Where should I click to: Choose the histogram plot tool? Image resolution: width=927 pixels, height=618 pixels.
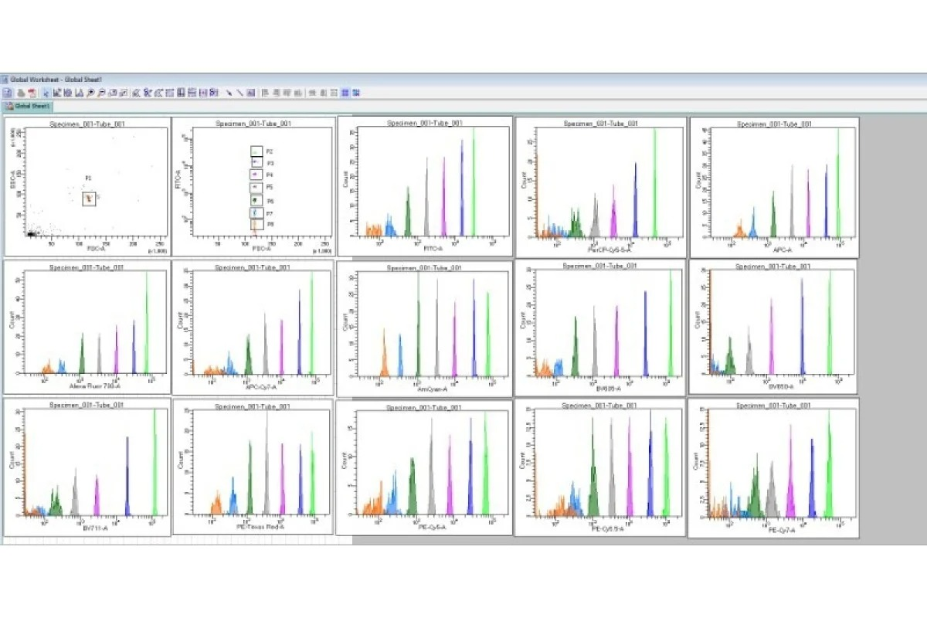(80, 93)
